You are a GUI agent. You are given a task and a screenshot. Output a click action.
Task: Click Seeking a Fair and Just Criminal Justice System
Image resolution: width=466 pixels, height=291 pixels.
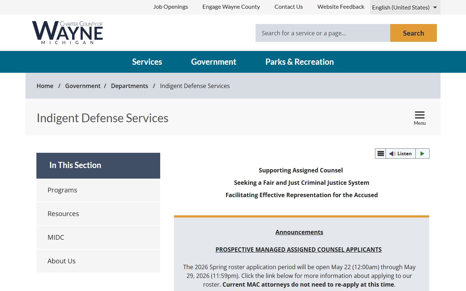tap(301, 183)
